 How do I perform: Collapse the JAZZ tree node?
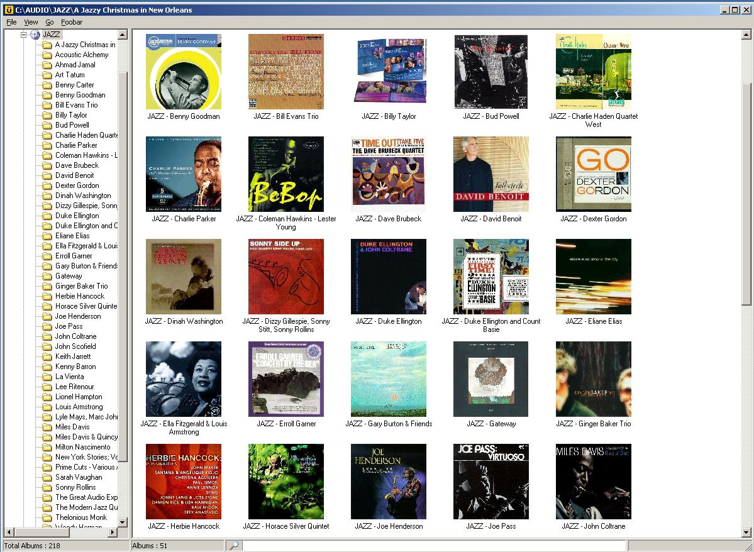pyautogui.click(x=23, y=35)
